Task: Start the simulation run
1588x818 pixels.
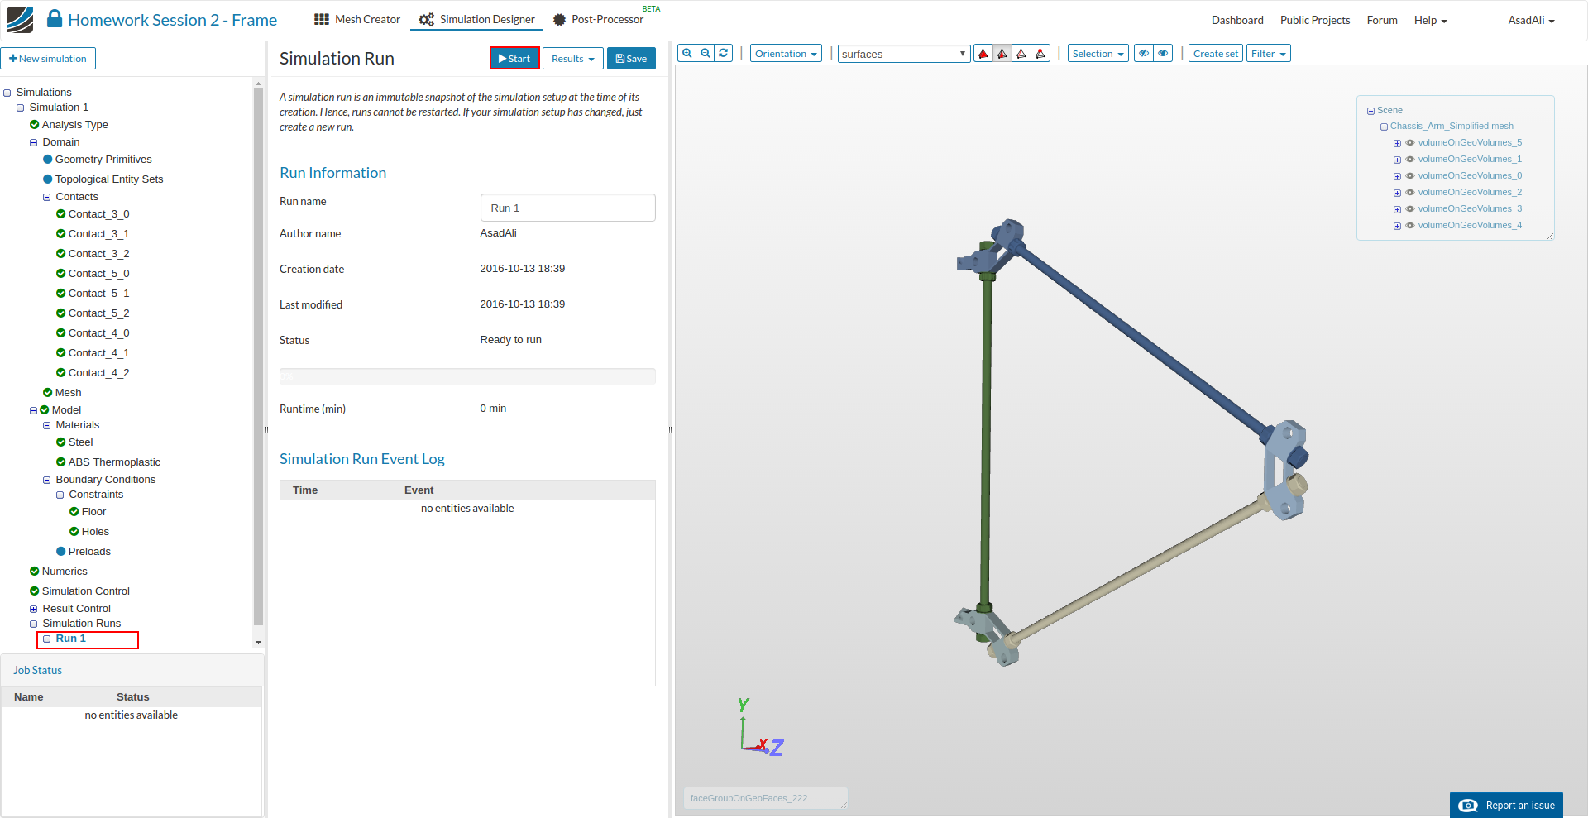Action: coord(514,59)
